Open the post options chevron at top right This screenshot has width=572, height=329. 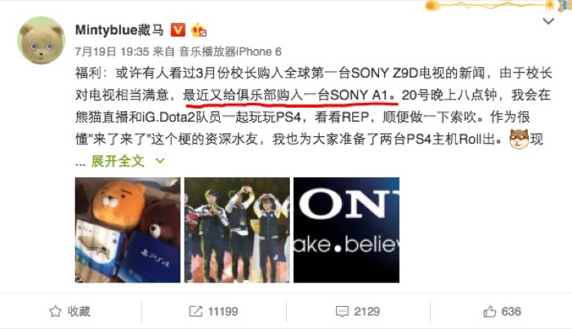(x=548, y=21)
